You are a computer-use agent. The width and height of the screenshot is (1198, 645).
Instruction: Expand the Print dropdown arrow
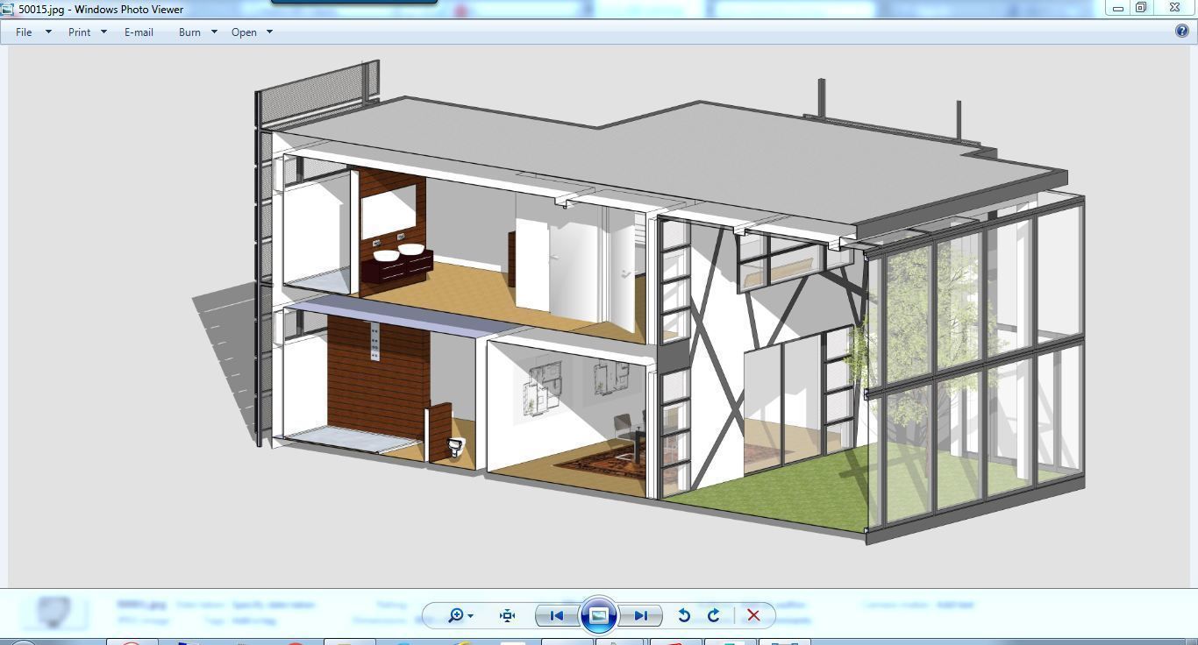click(103, 32)
